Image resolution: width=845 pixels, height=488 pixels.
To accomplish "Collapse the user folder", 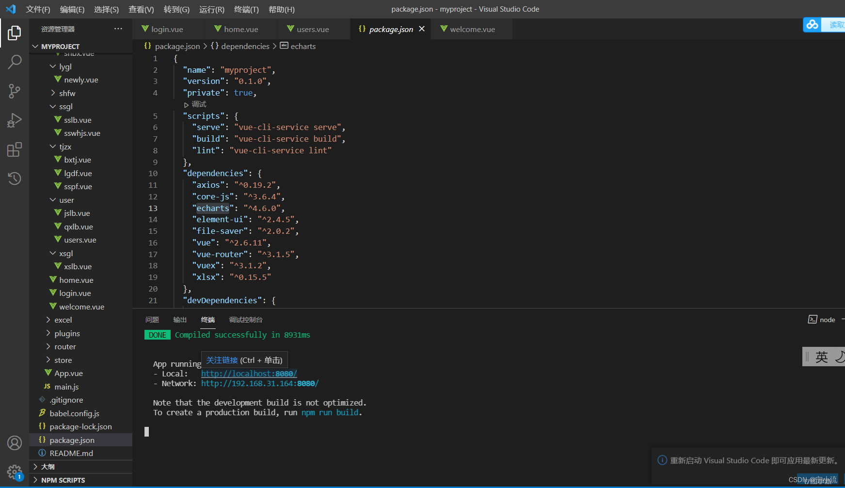I will click(66, 200).
